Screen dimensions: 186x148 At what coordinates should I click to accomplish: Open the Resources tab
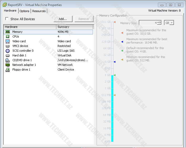pyautogui.click(x=39, y=11)
